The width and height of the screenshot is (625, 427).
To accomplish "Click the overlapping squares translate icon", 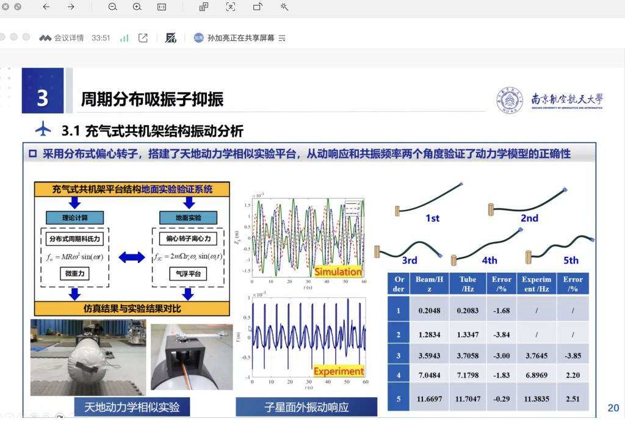I will coord(204,7).
